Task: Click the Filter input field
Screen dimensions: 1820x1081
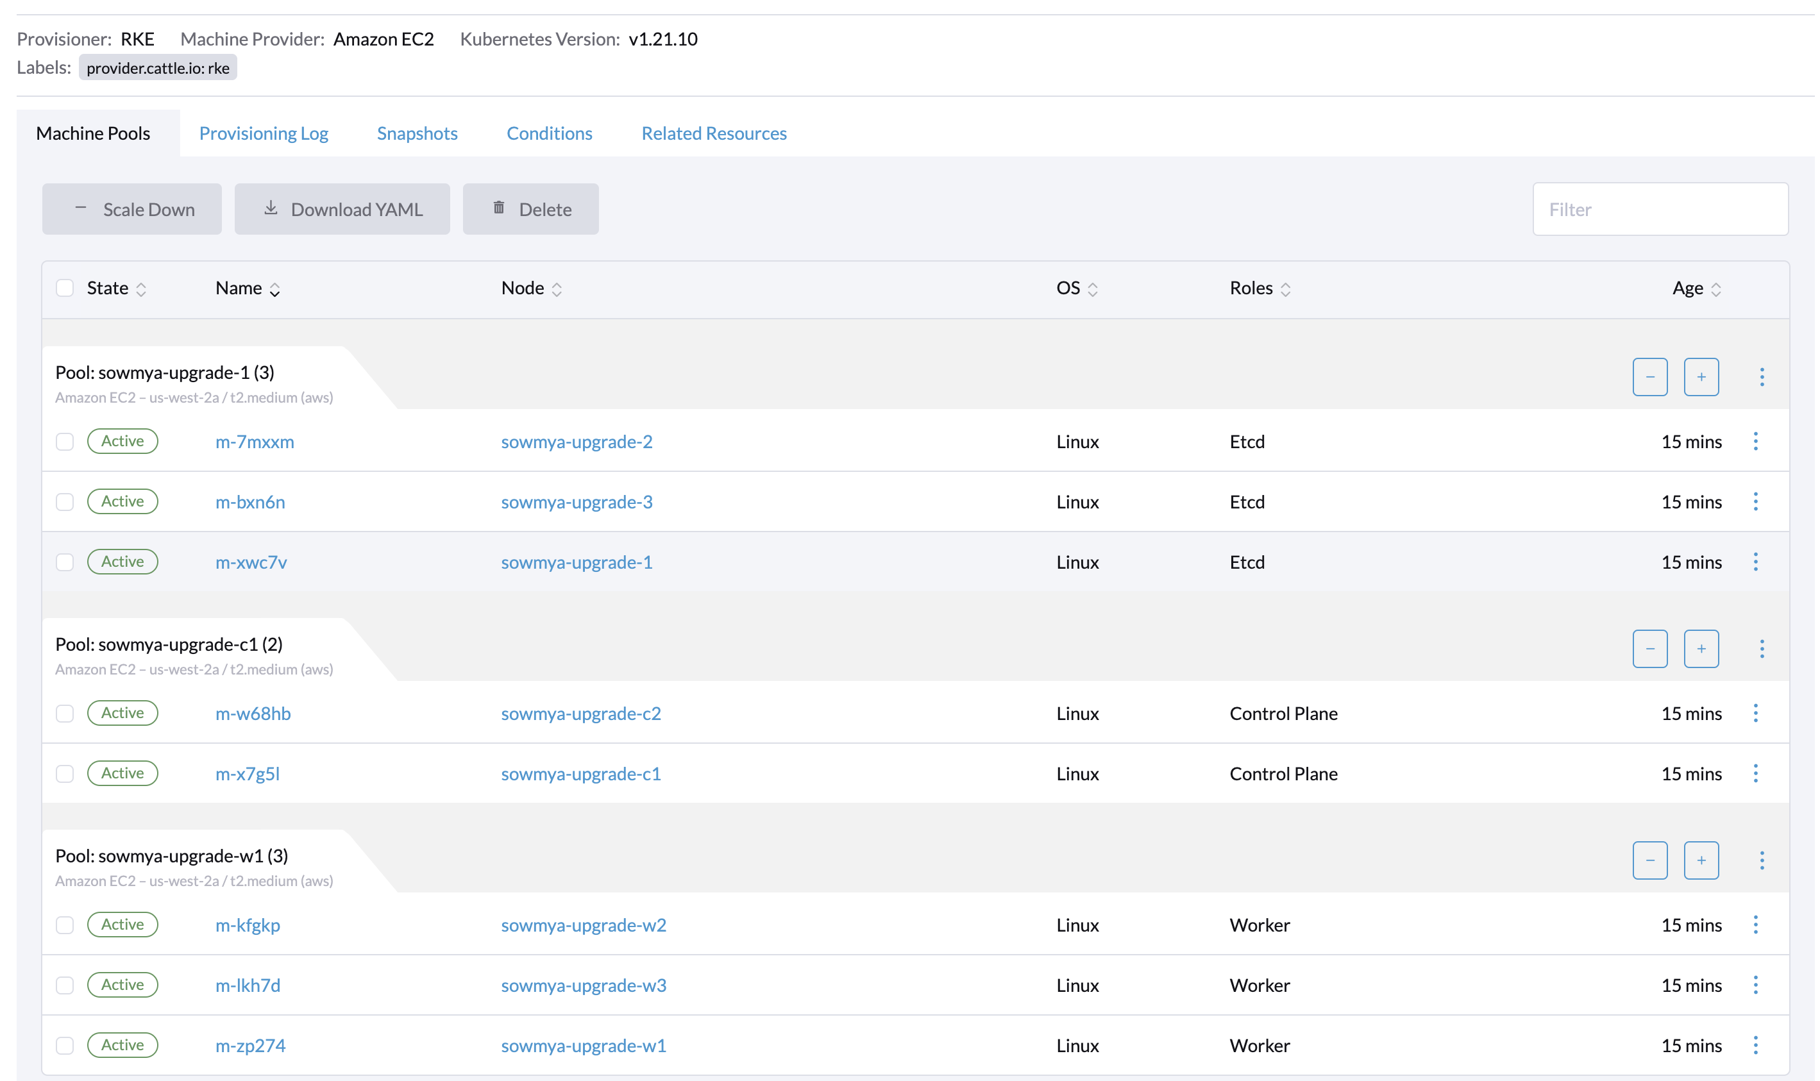Action: point(1660,209)
